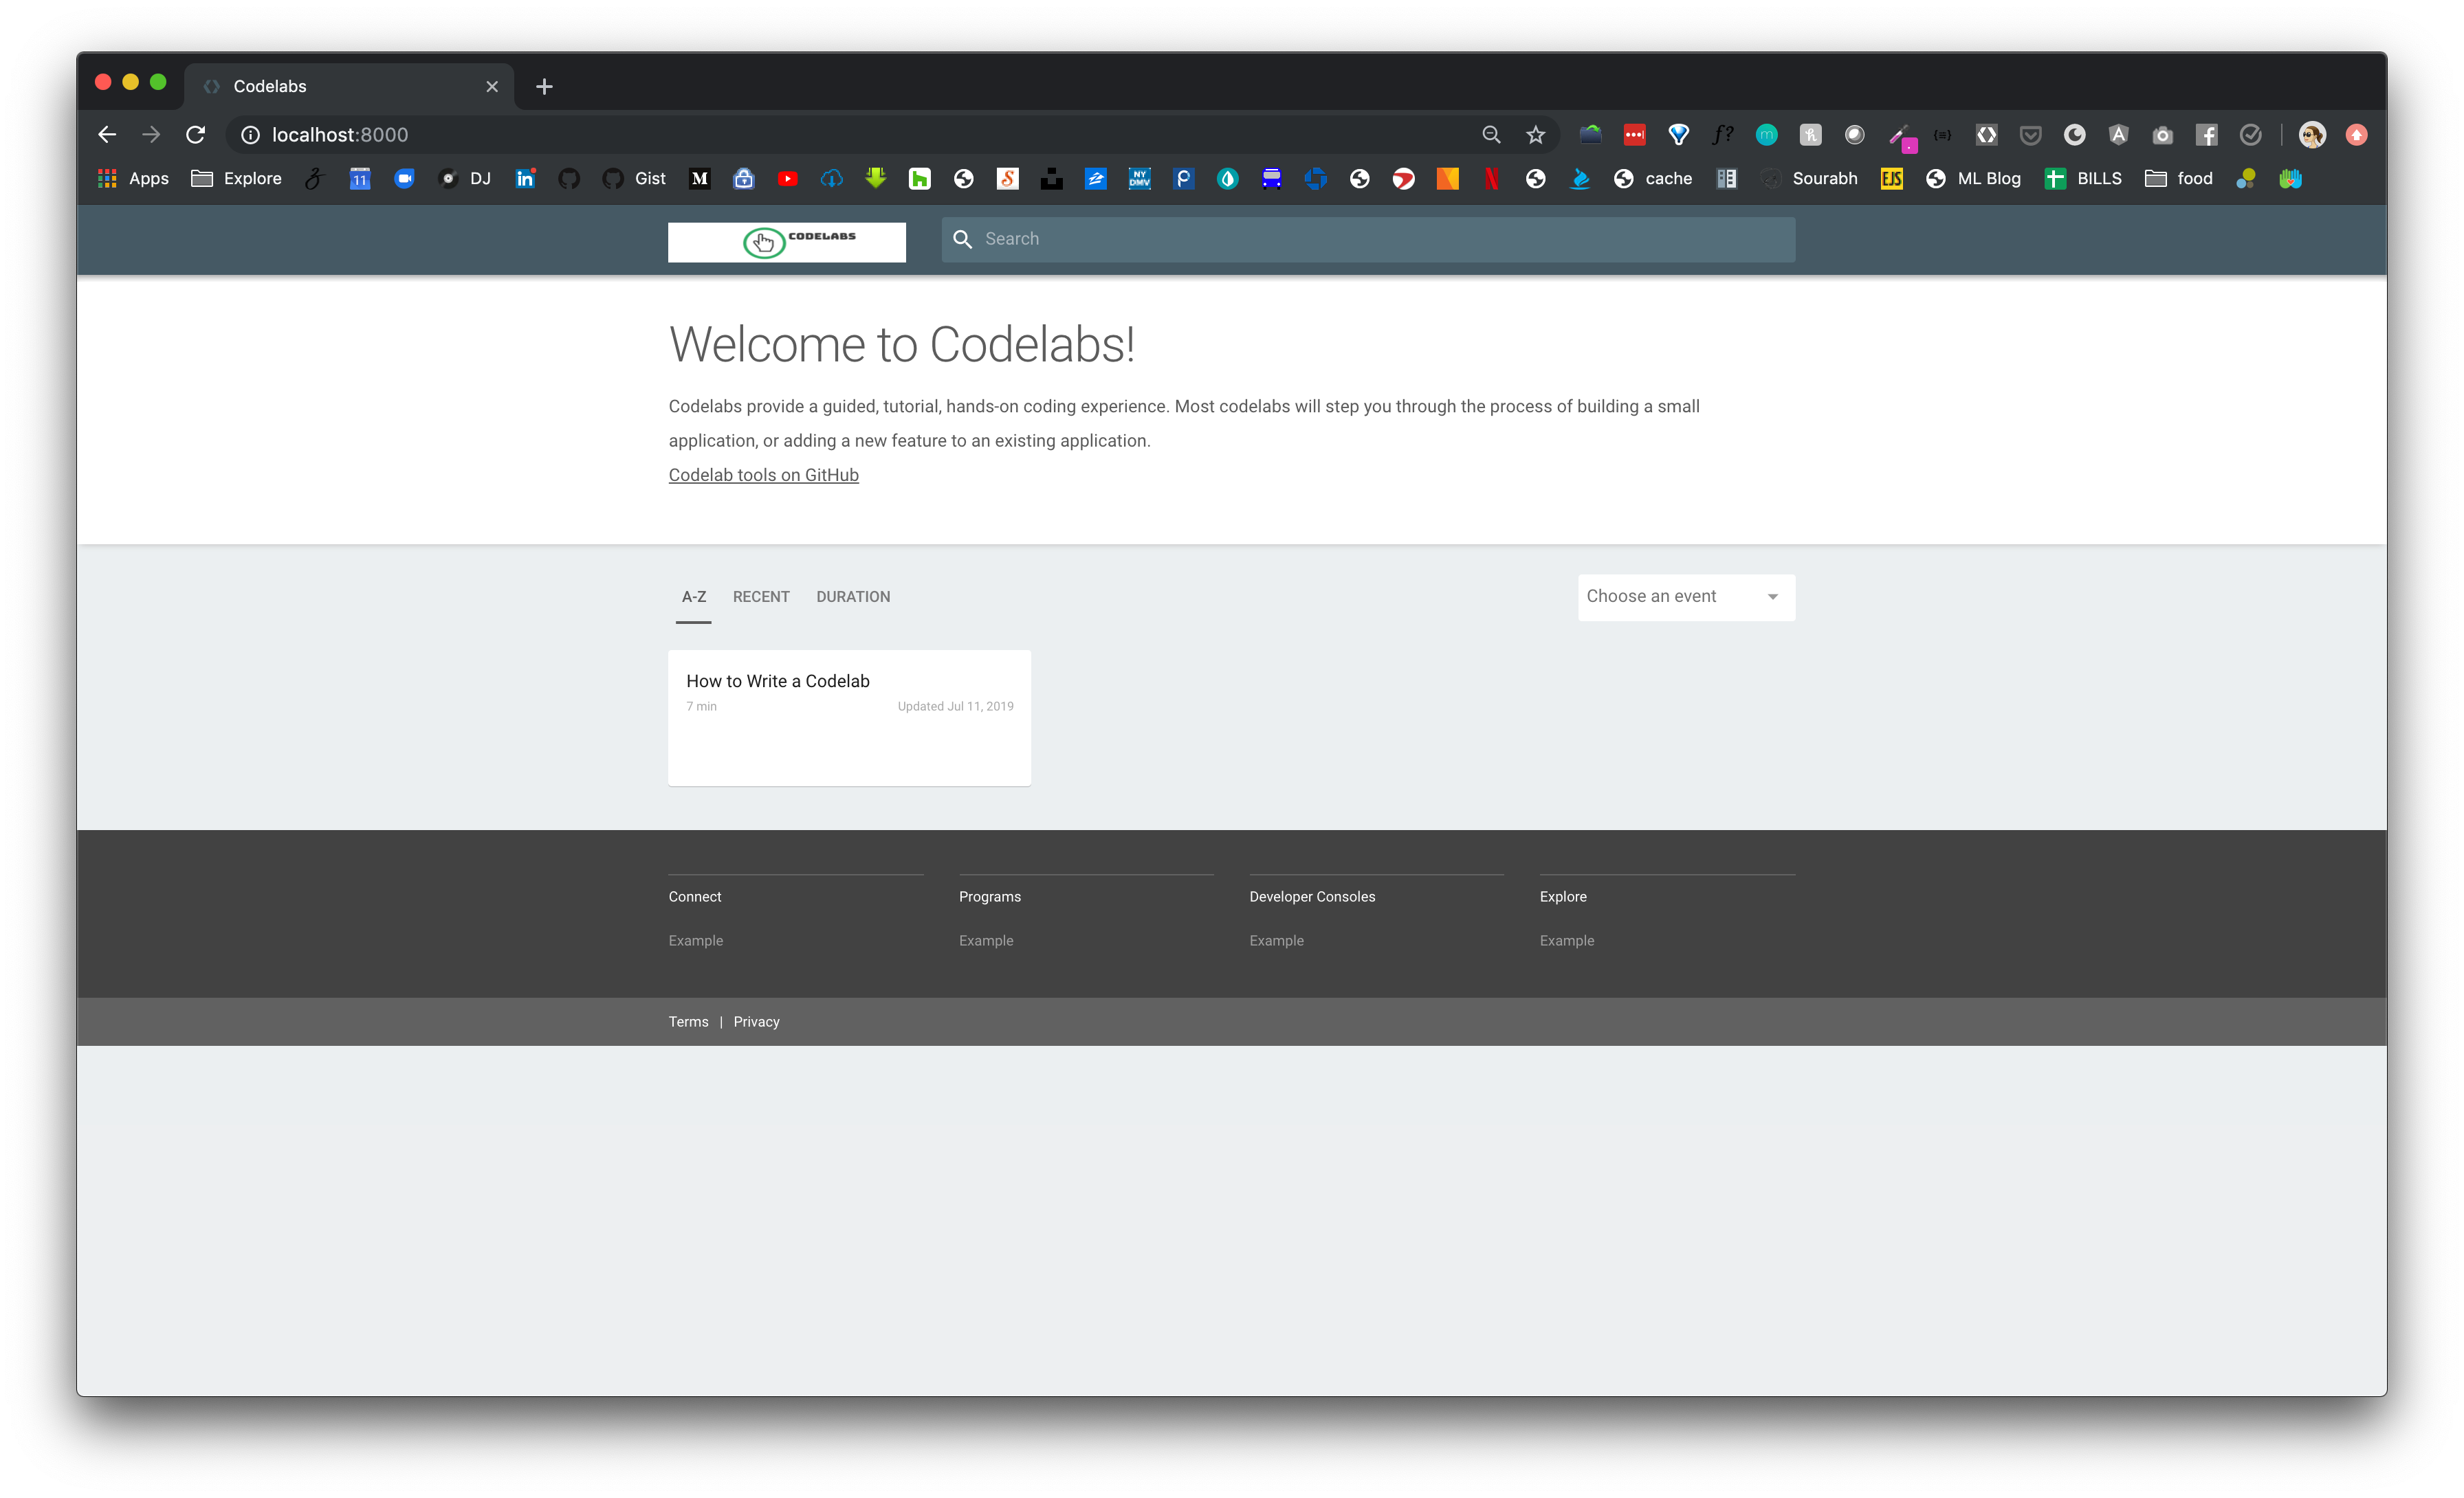Open the Medium bookmark icon

click(x=699, y=178)
